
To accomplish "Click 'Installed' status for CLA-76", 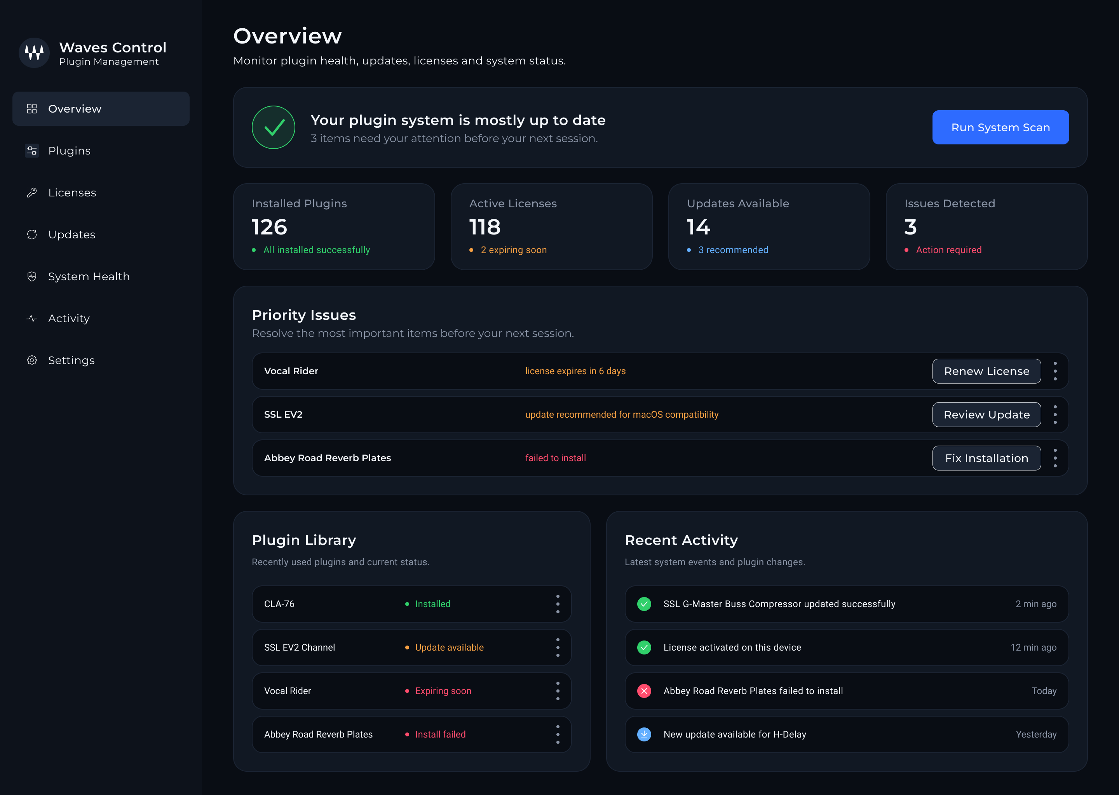I will coord(432,604).
